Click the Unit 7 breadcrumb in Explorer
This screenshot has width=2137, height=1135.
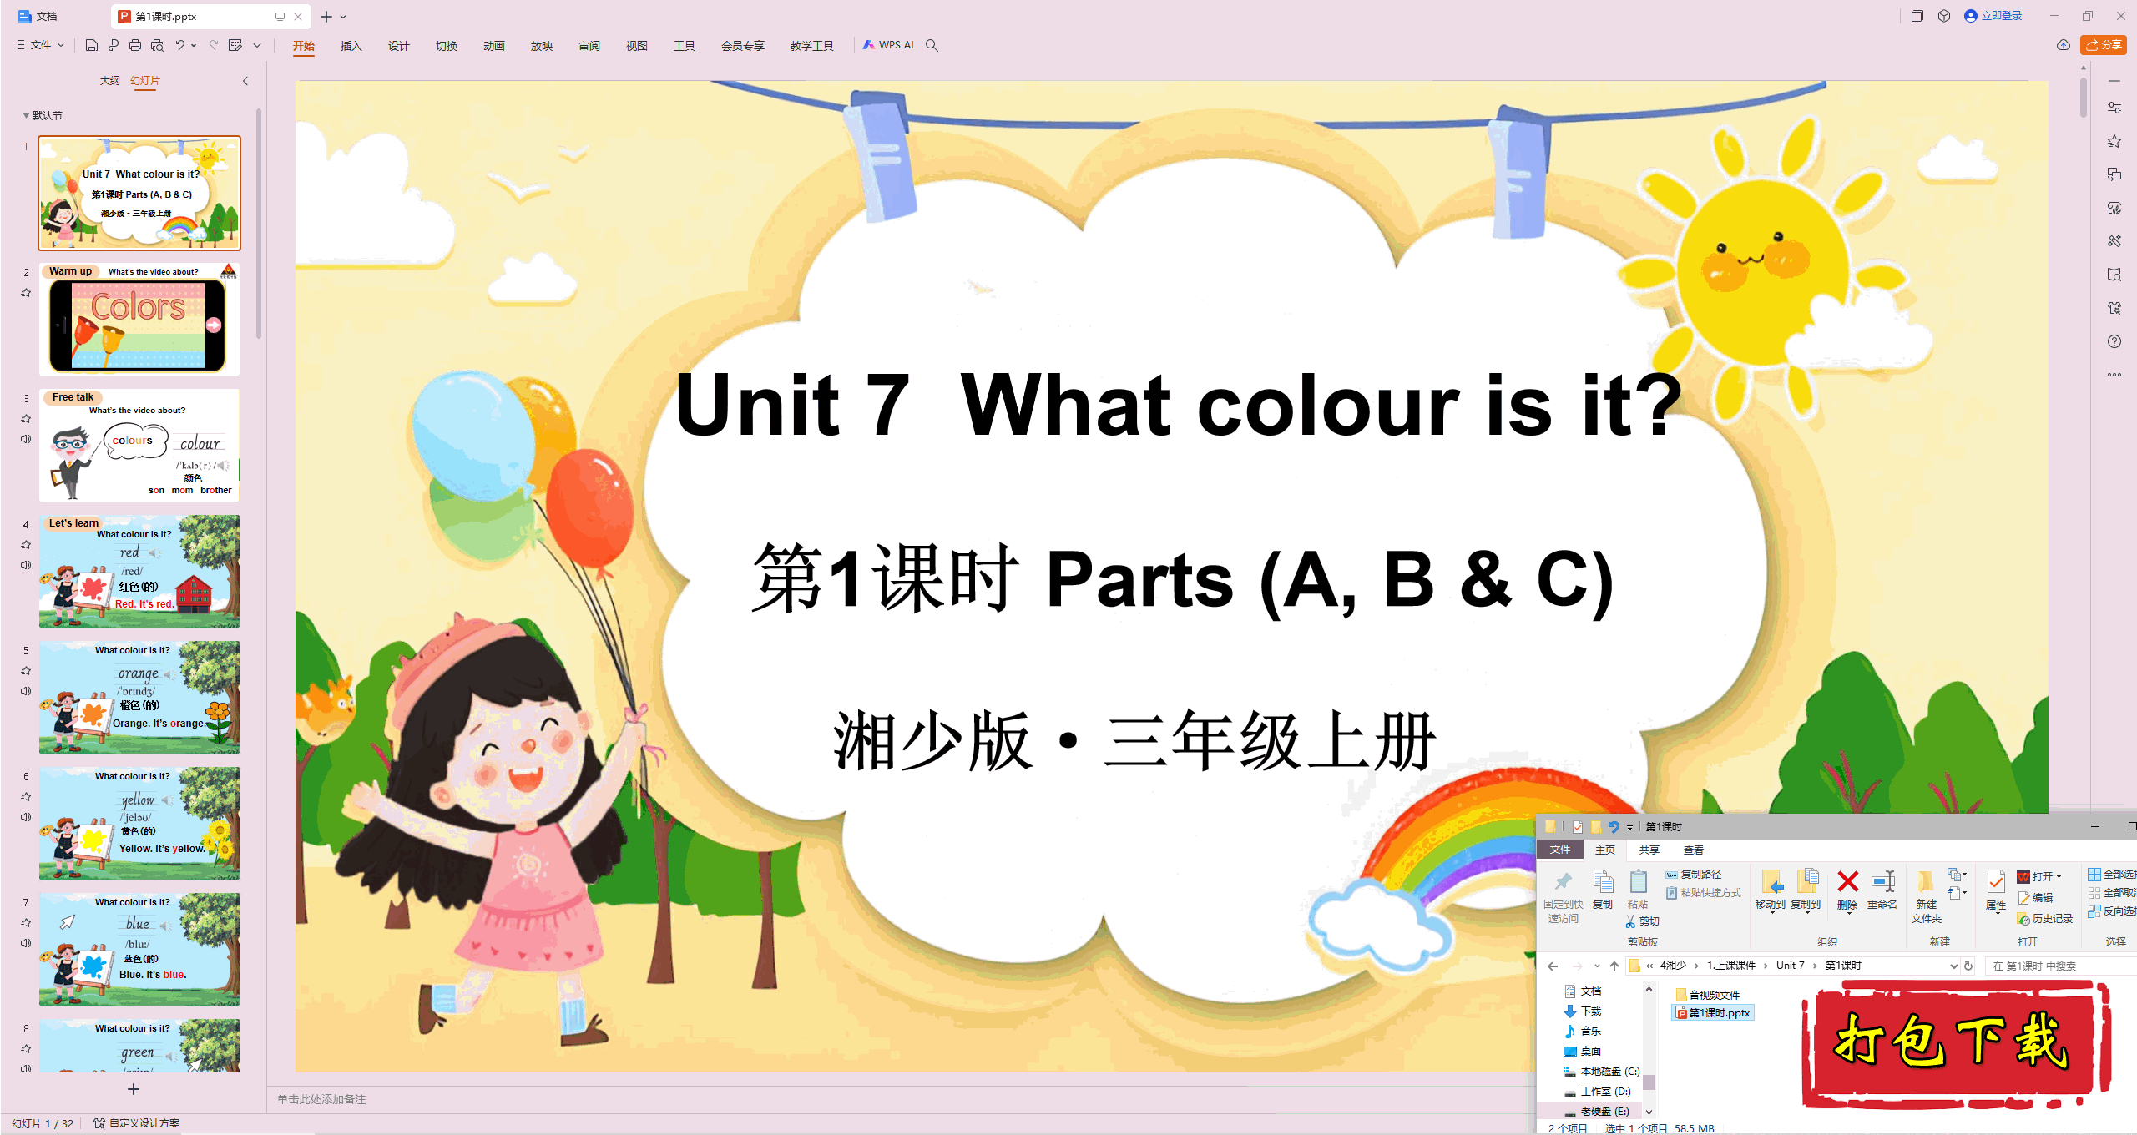tap(1790, 966)
